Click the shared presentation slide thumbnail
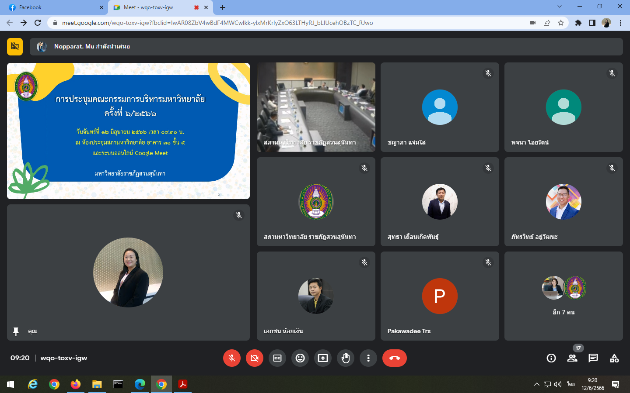 [128, 131]
